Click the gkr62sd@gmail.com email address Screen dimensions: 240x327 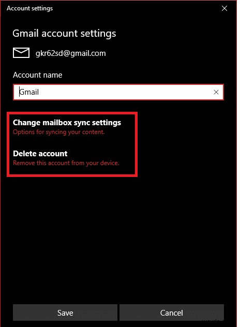click(x=71, y=53)
